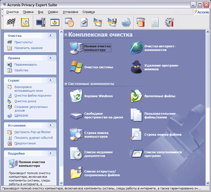Select the Очистка интернет-компонентов globe item
The image size is (211, 192).
click(x=153, y=48)
